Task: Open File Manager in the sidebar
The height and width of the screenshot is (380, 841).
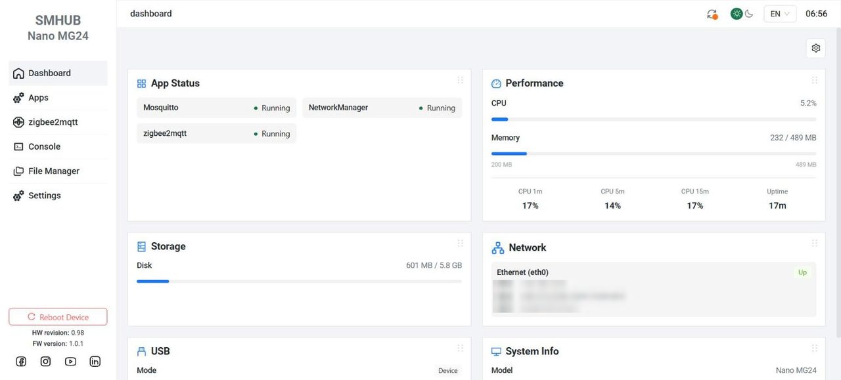Action: 58,171
